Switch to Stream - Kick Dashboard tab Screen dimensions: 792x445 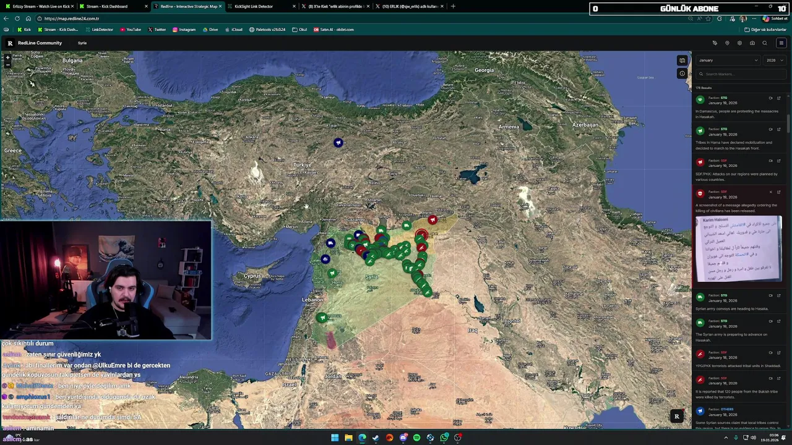(111, 6)
